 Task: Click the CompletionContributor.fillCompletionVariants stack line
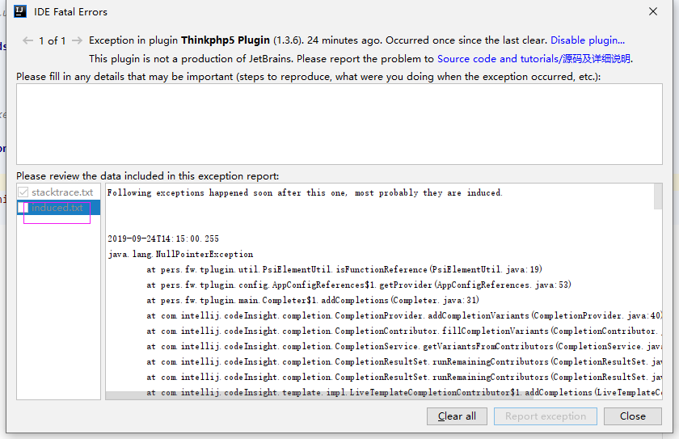coord(404,331)
